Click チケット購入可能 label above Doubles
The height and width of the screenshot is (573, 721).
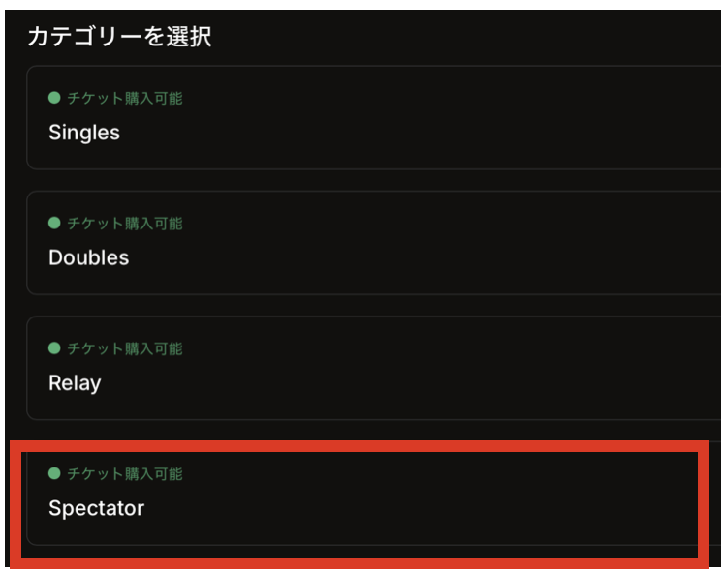click(x=124, y=223)
